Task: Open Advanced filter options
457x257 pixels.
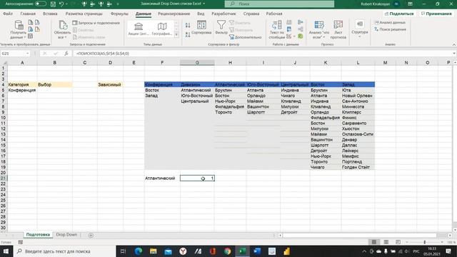Action: (x=246, y=37)
